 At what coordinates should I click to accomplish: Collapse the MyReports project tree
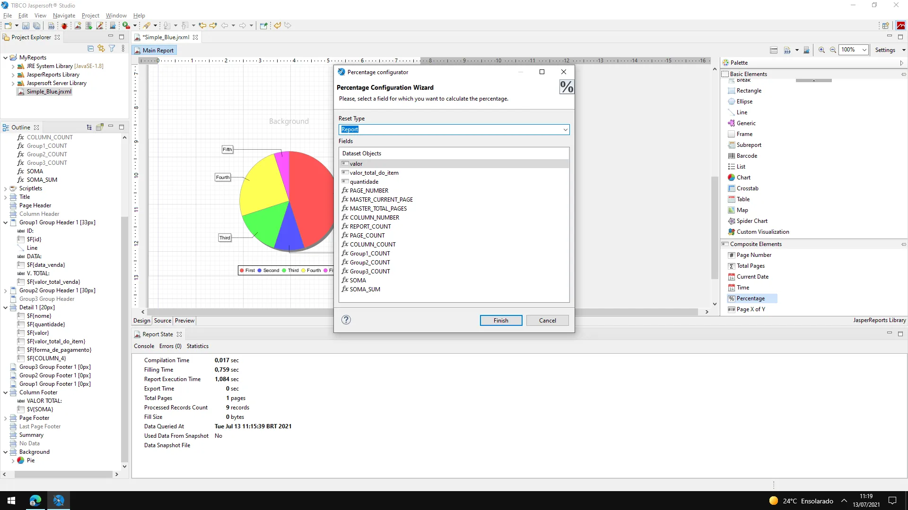pos(5,58)
